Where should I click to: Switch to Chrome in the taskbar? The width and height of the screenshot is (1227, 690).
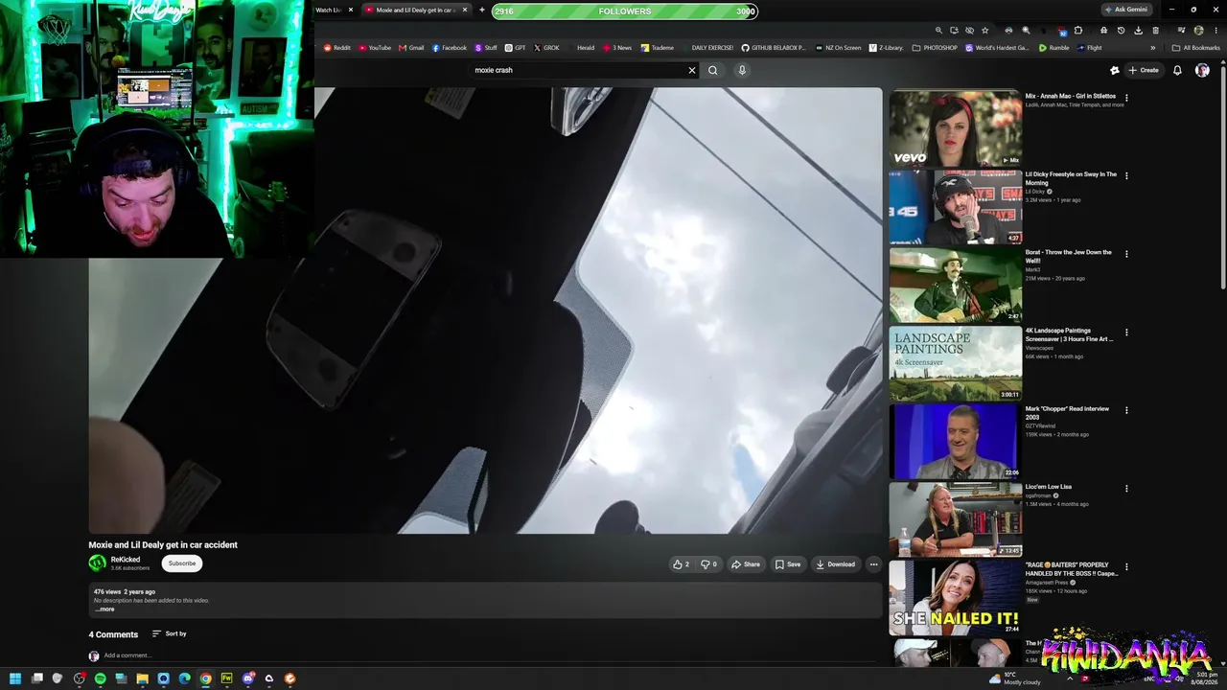coord(205,678)
